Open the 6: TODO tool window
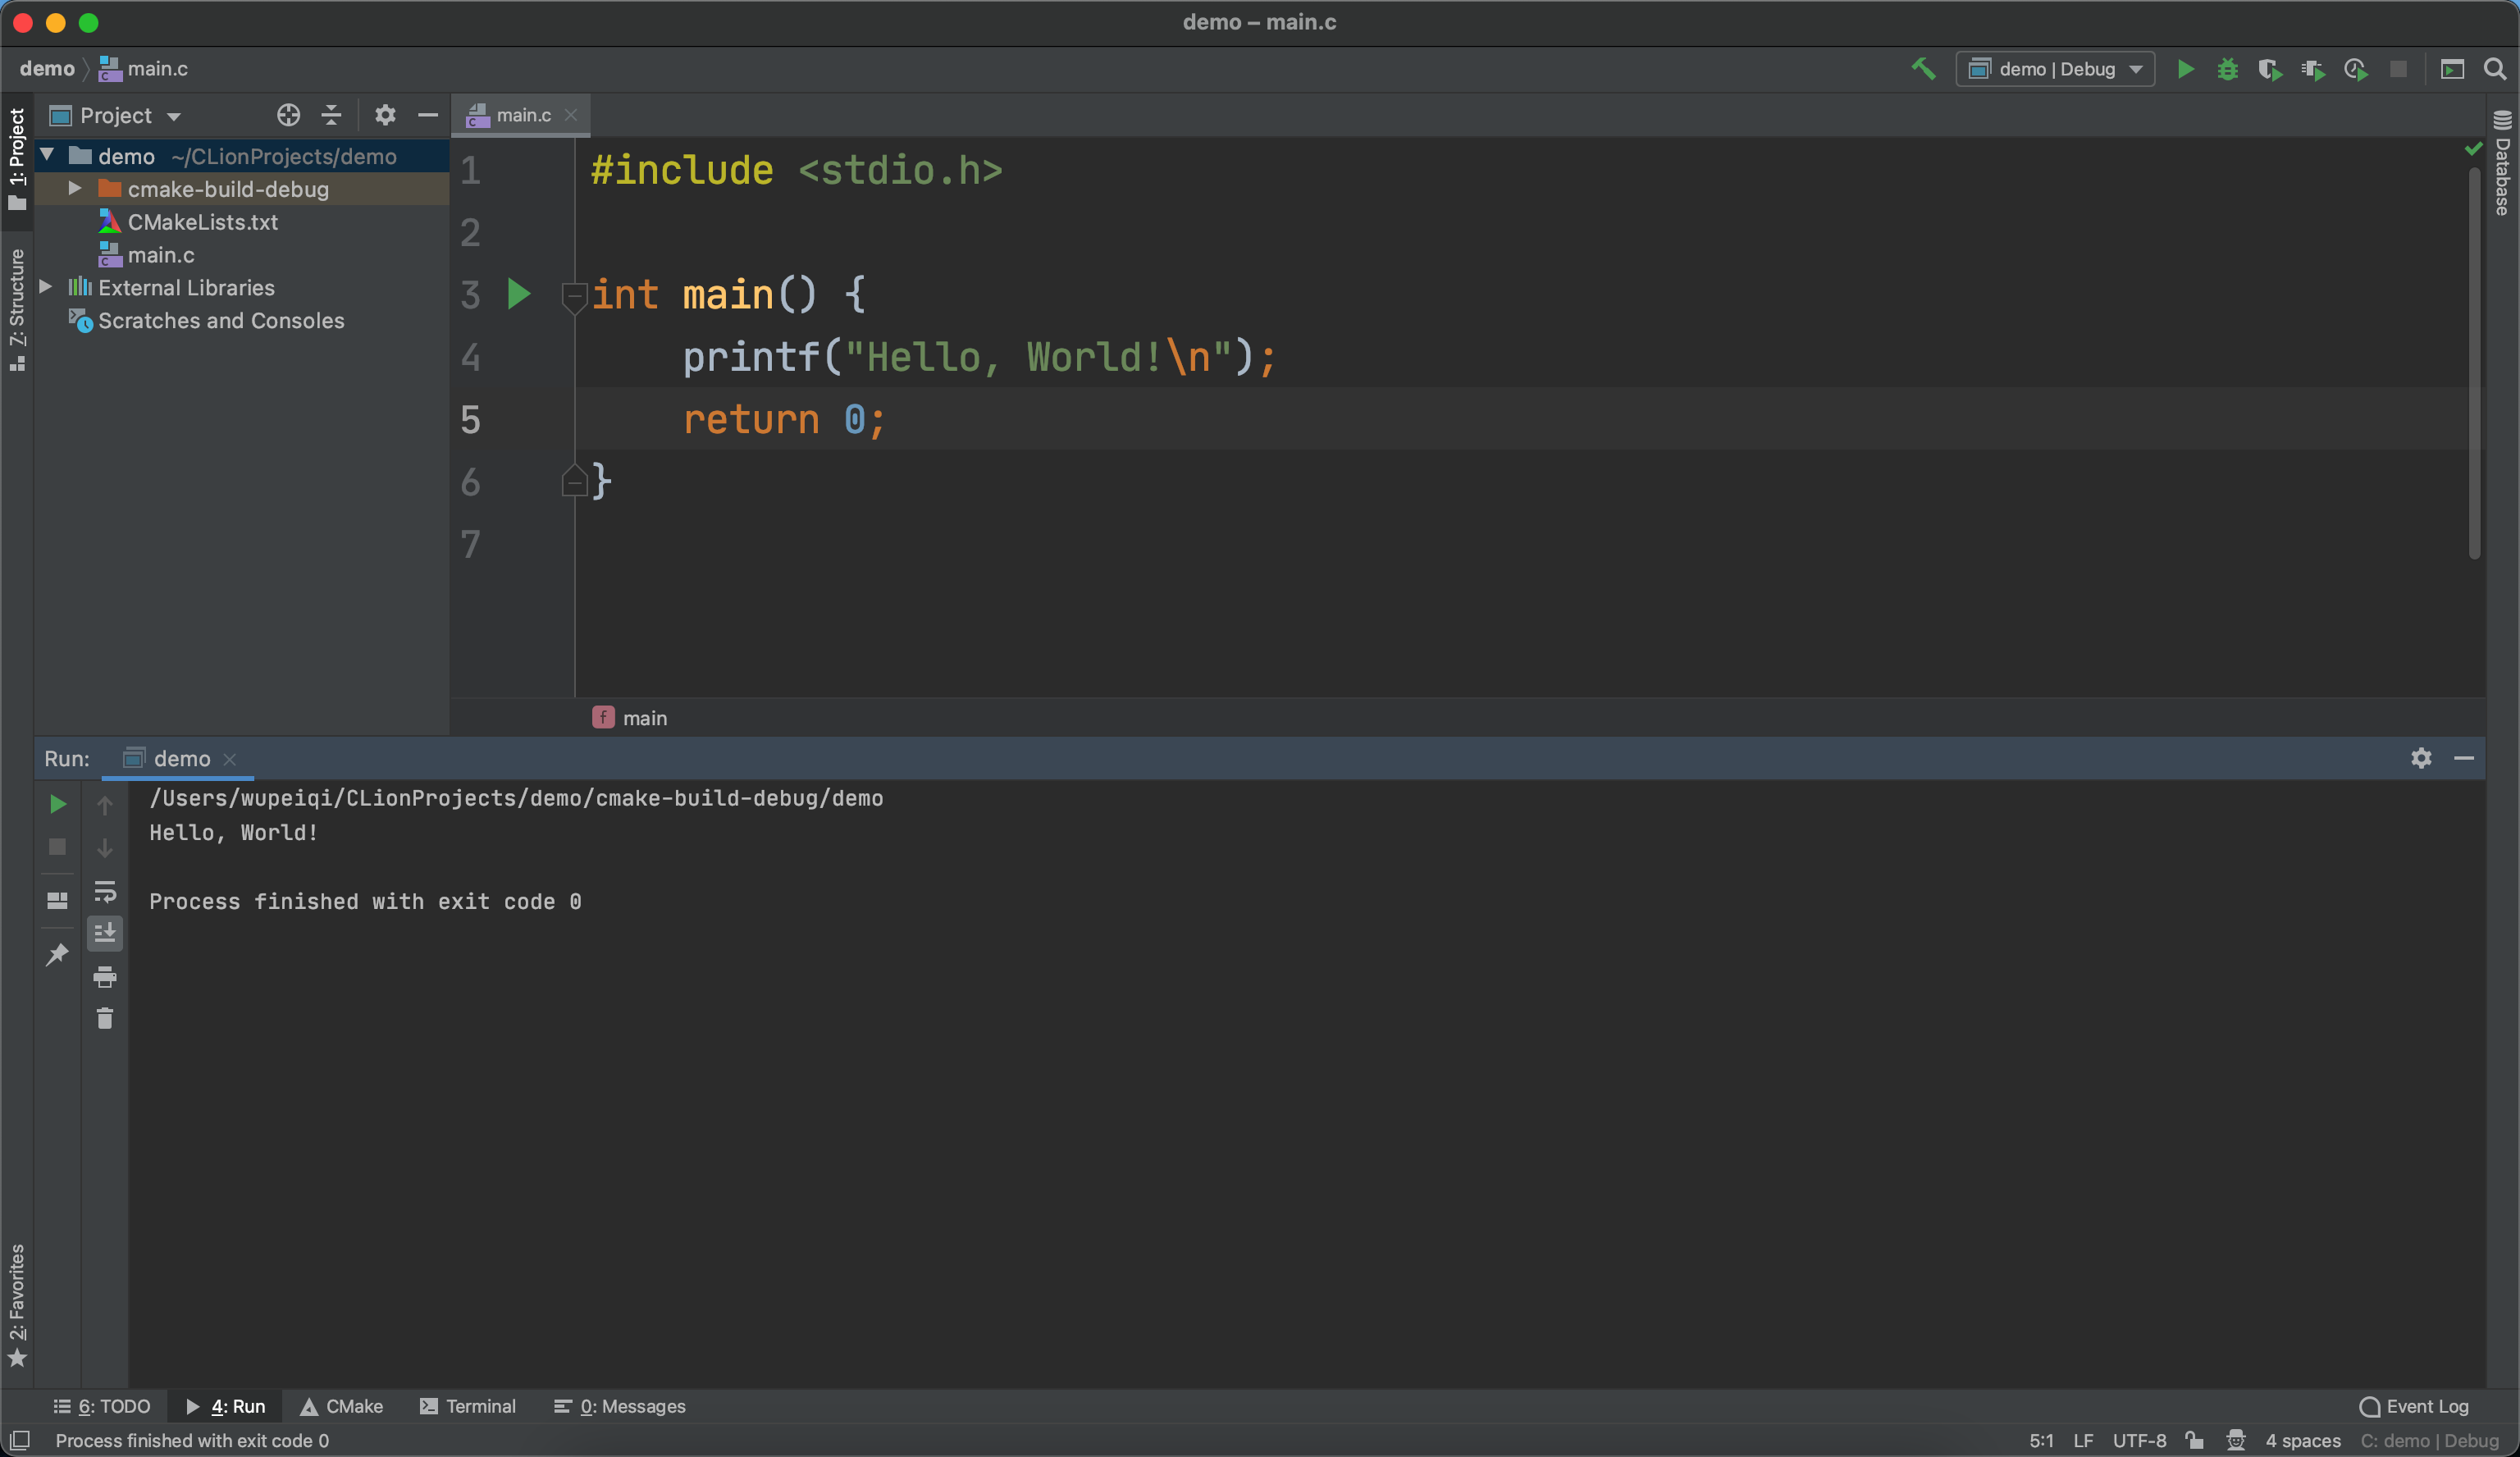Image resolution: width=2520 pixels, height=1457 pixels. 102,1406
